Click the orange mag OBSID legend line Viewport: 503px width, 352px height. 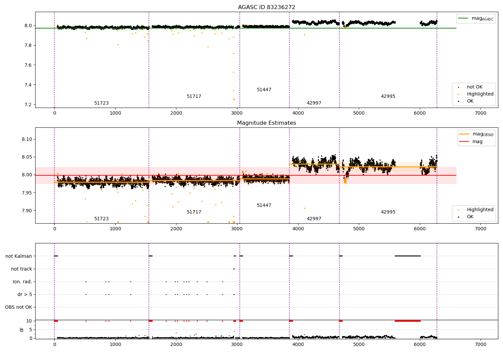pyautogui.click(x=464, y=134)
